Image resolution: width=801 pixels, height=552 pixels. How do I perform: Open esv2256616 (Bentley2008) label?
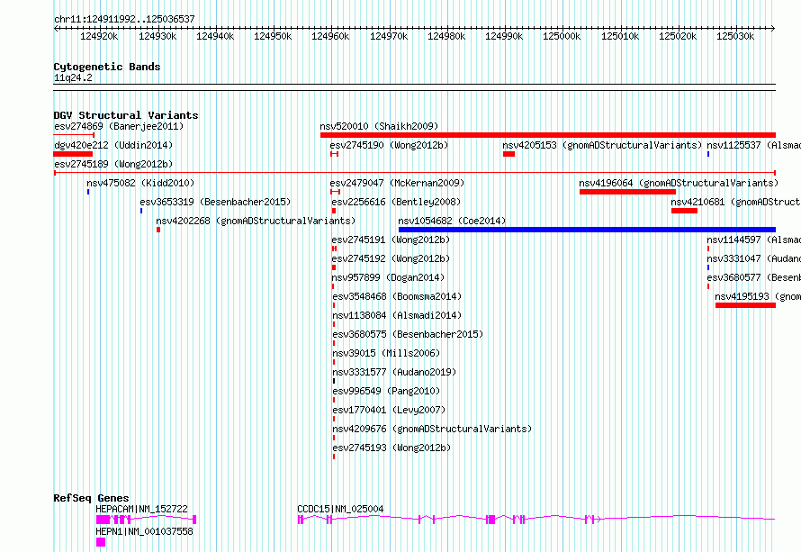click(x=396, y=202)
